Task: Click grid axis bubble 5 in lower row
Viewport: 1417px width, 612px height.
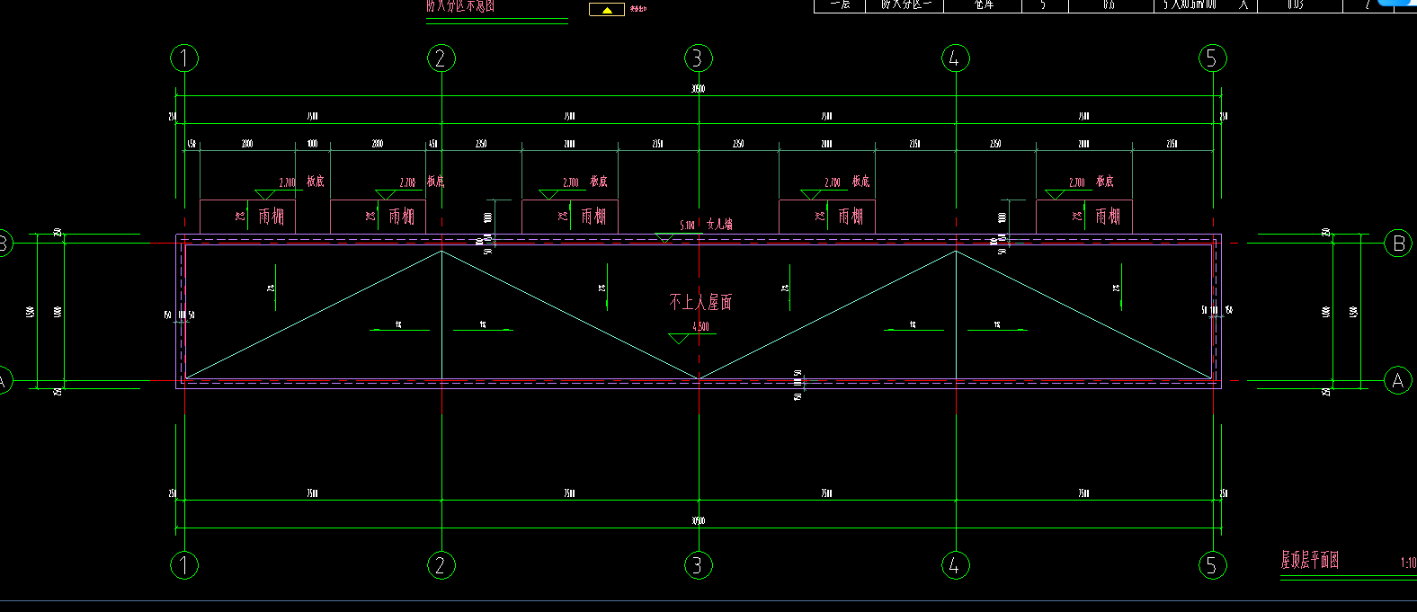Action: click(x=1212, y=565)
